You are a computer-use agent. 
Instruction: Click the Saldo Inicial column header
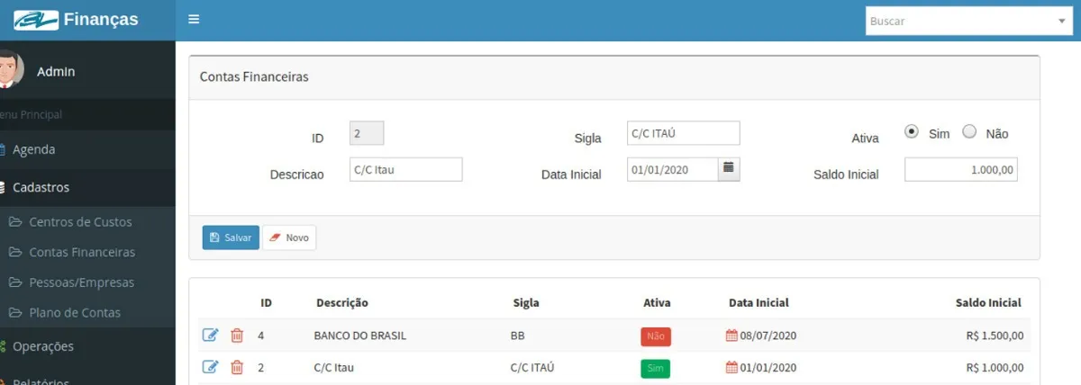pos(988,303)
